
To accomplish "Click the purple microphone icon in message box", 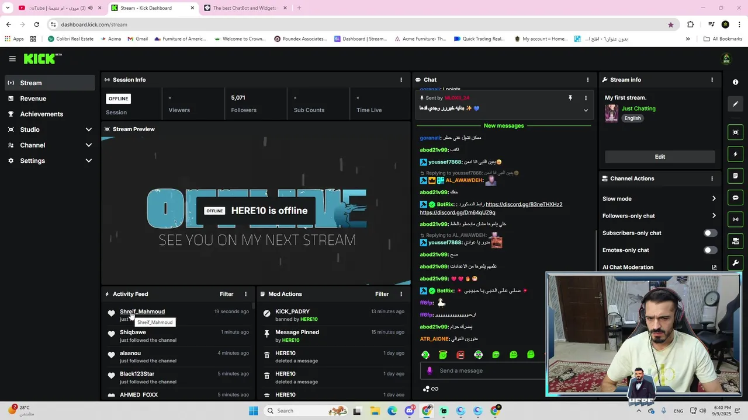I will click(x=430, y=370).
